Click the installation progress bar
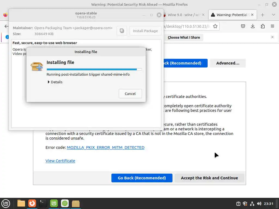 [x=94, y=69]
